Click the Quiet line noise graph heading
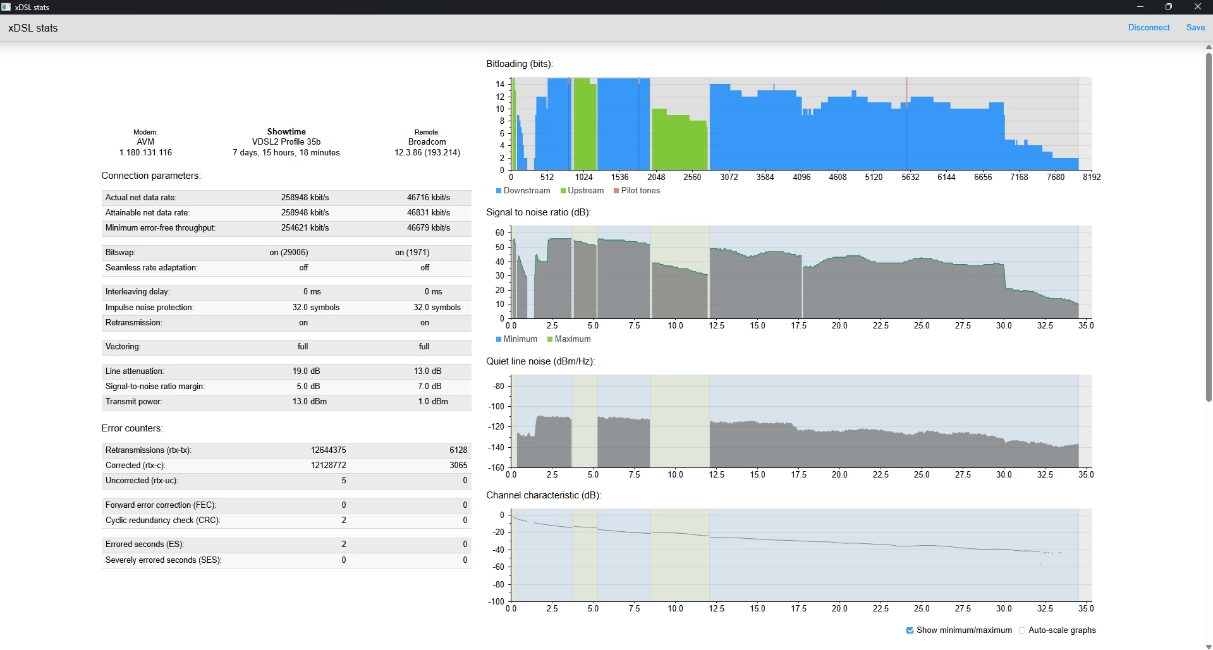This screenshot has height=650, width=1213. (x=540, y=361)
